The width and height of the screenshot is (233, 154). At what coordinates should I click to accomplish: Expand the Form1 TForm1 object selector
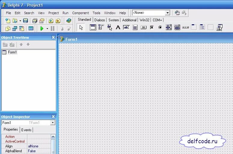(x=53, y=123)
